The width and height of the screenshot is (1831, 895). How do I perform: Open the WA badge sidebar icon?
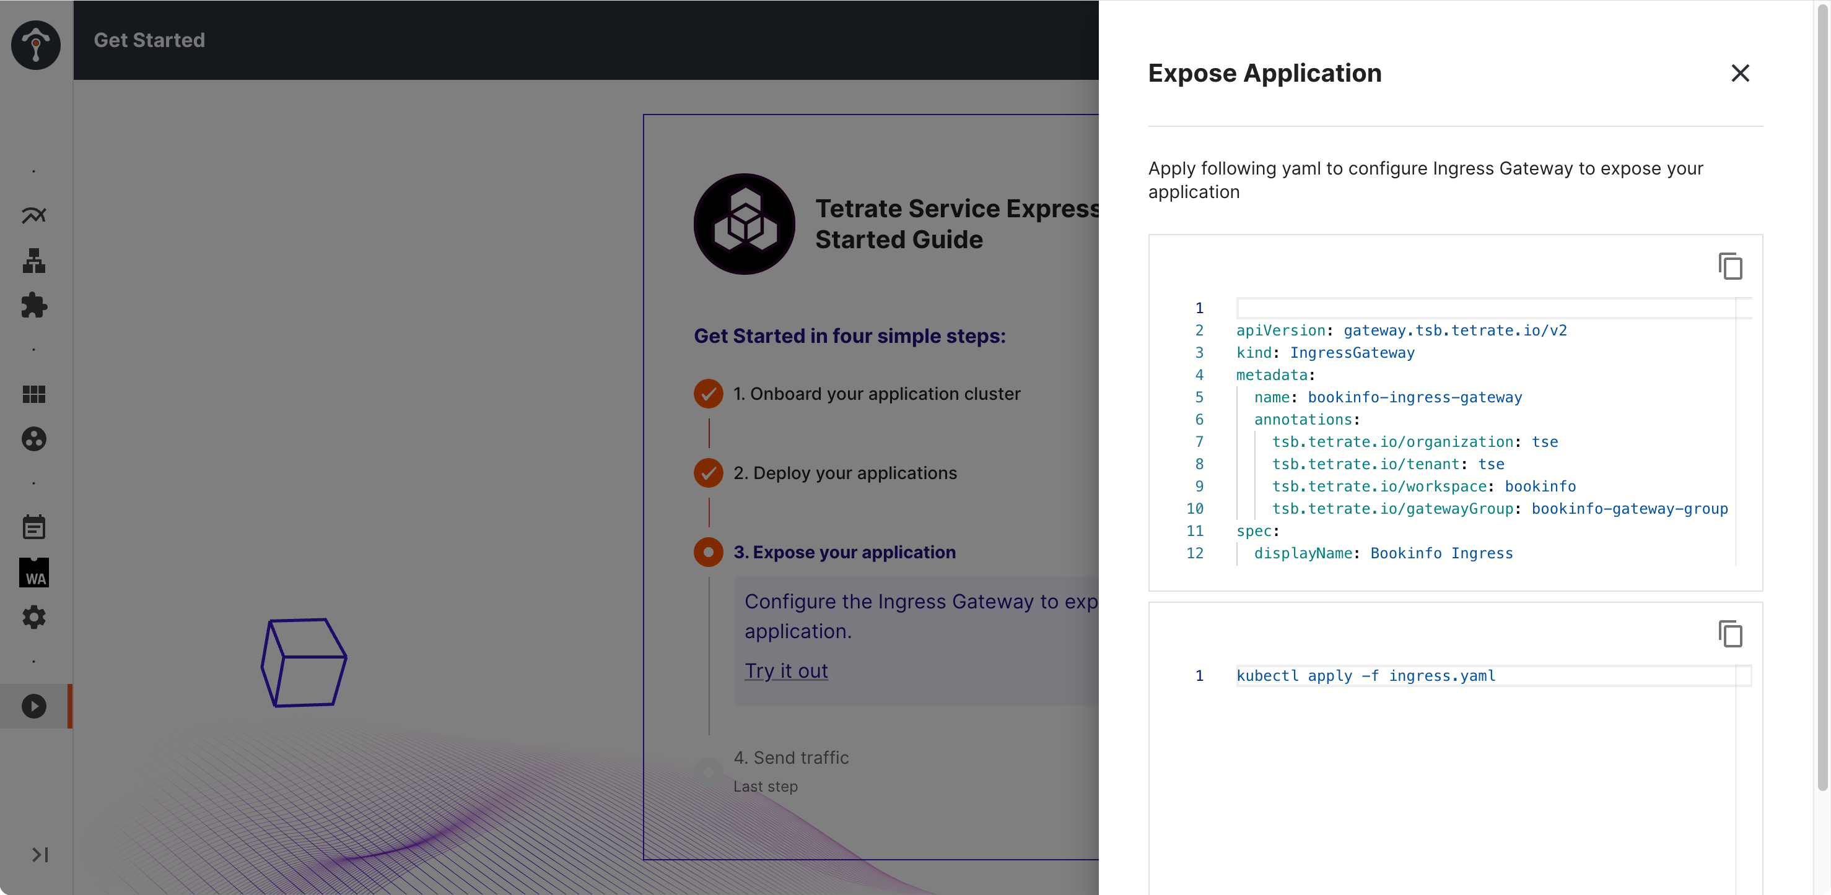33,573
